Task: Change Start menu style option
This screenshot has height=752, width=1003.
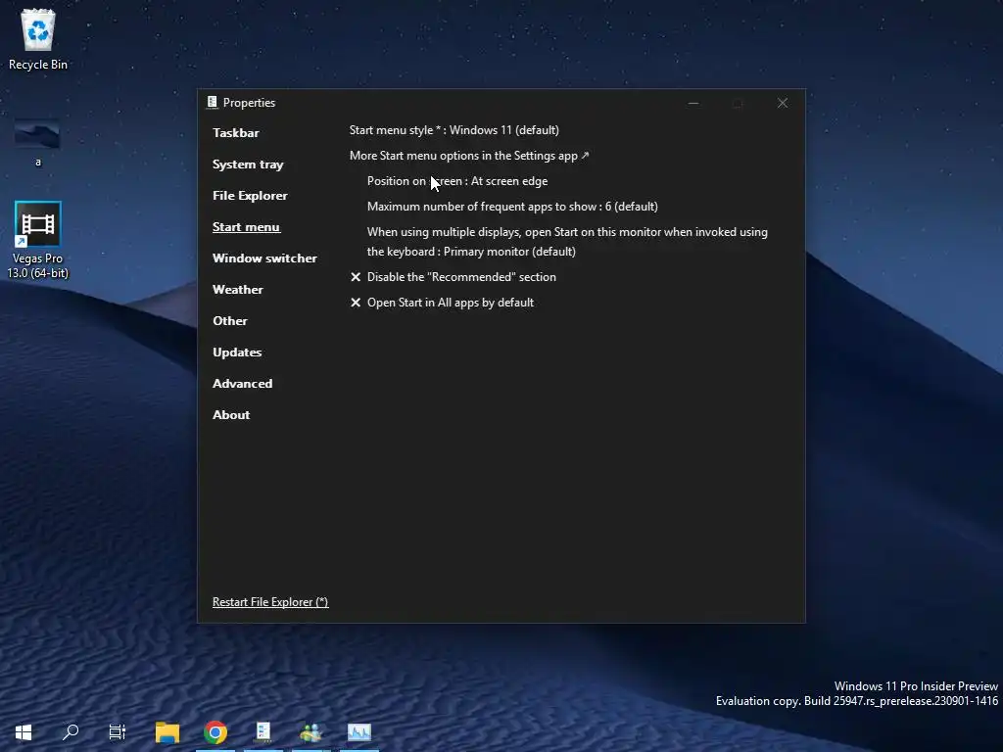Action: (x=454, y=130)
